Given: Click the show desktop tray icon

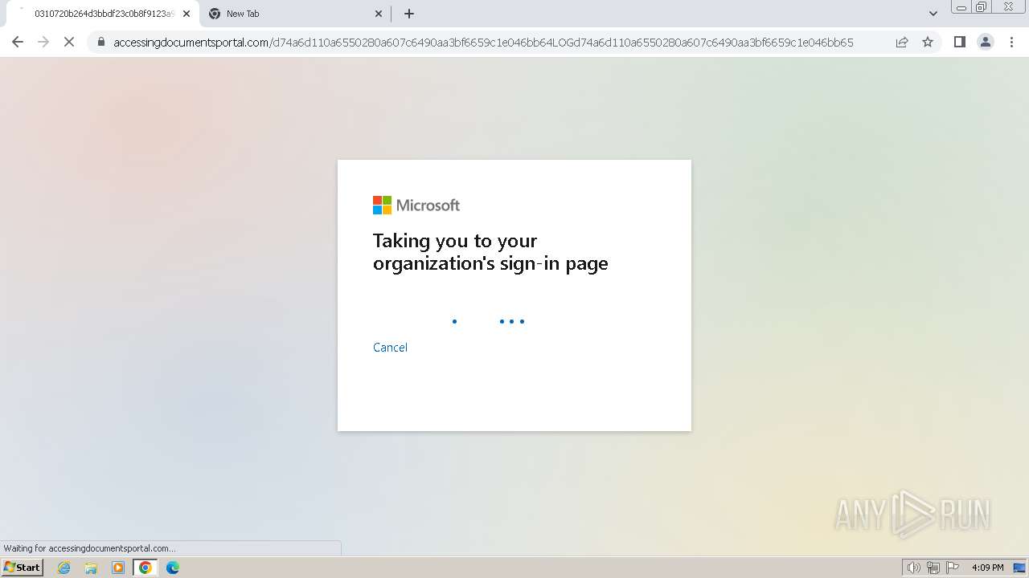Looking at the screenshot, I should point(1020,568).
